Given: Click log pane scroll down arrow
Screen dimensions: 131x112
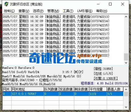Looking at the screenshot, I should coord(126,63).
